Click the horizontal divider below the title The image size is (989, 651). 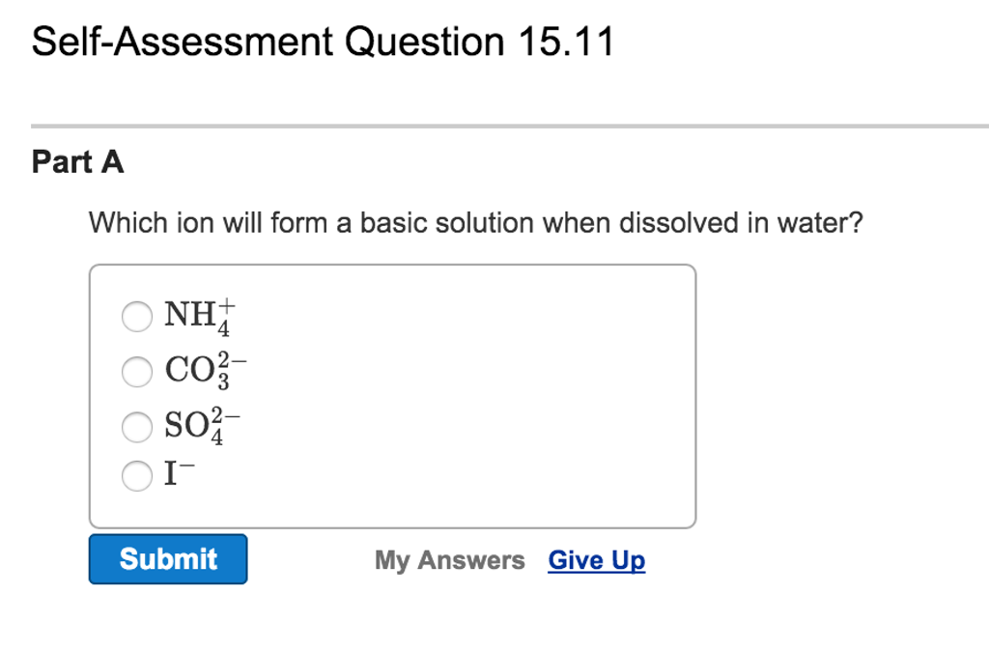(x=494, y=124)
